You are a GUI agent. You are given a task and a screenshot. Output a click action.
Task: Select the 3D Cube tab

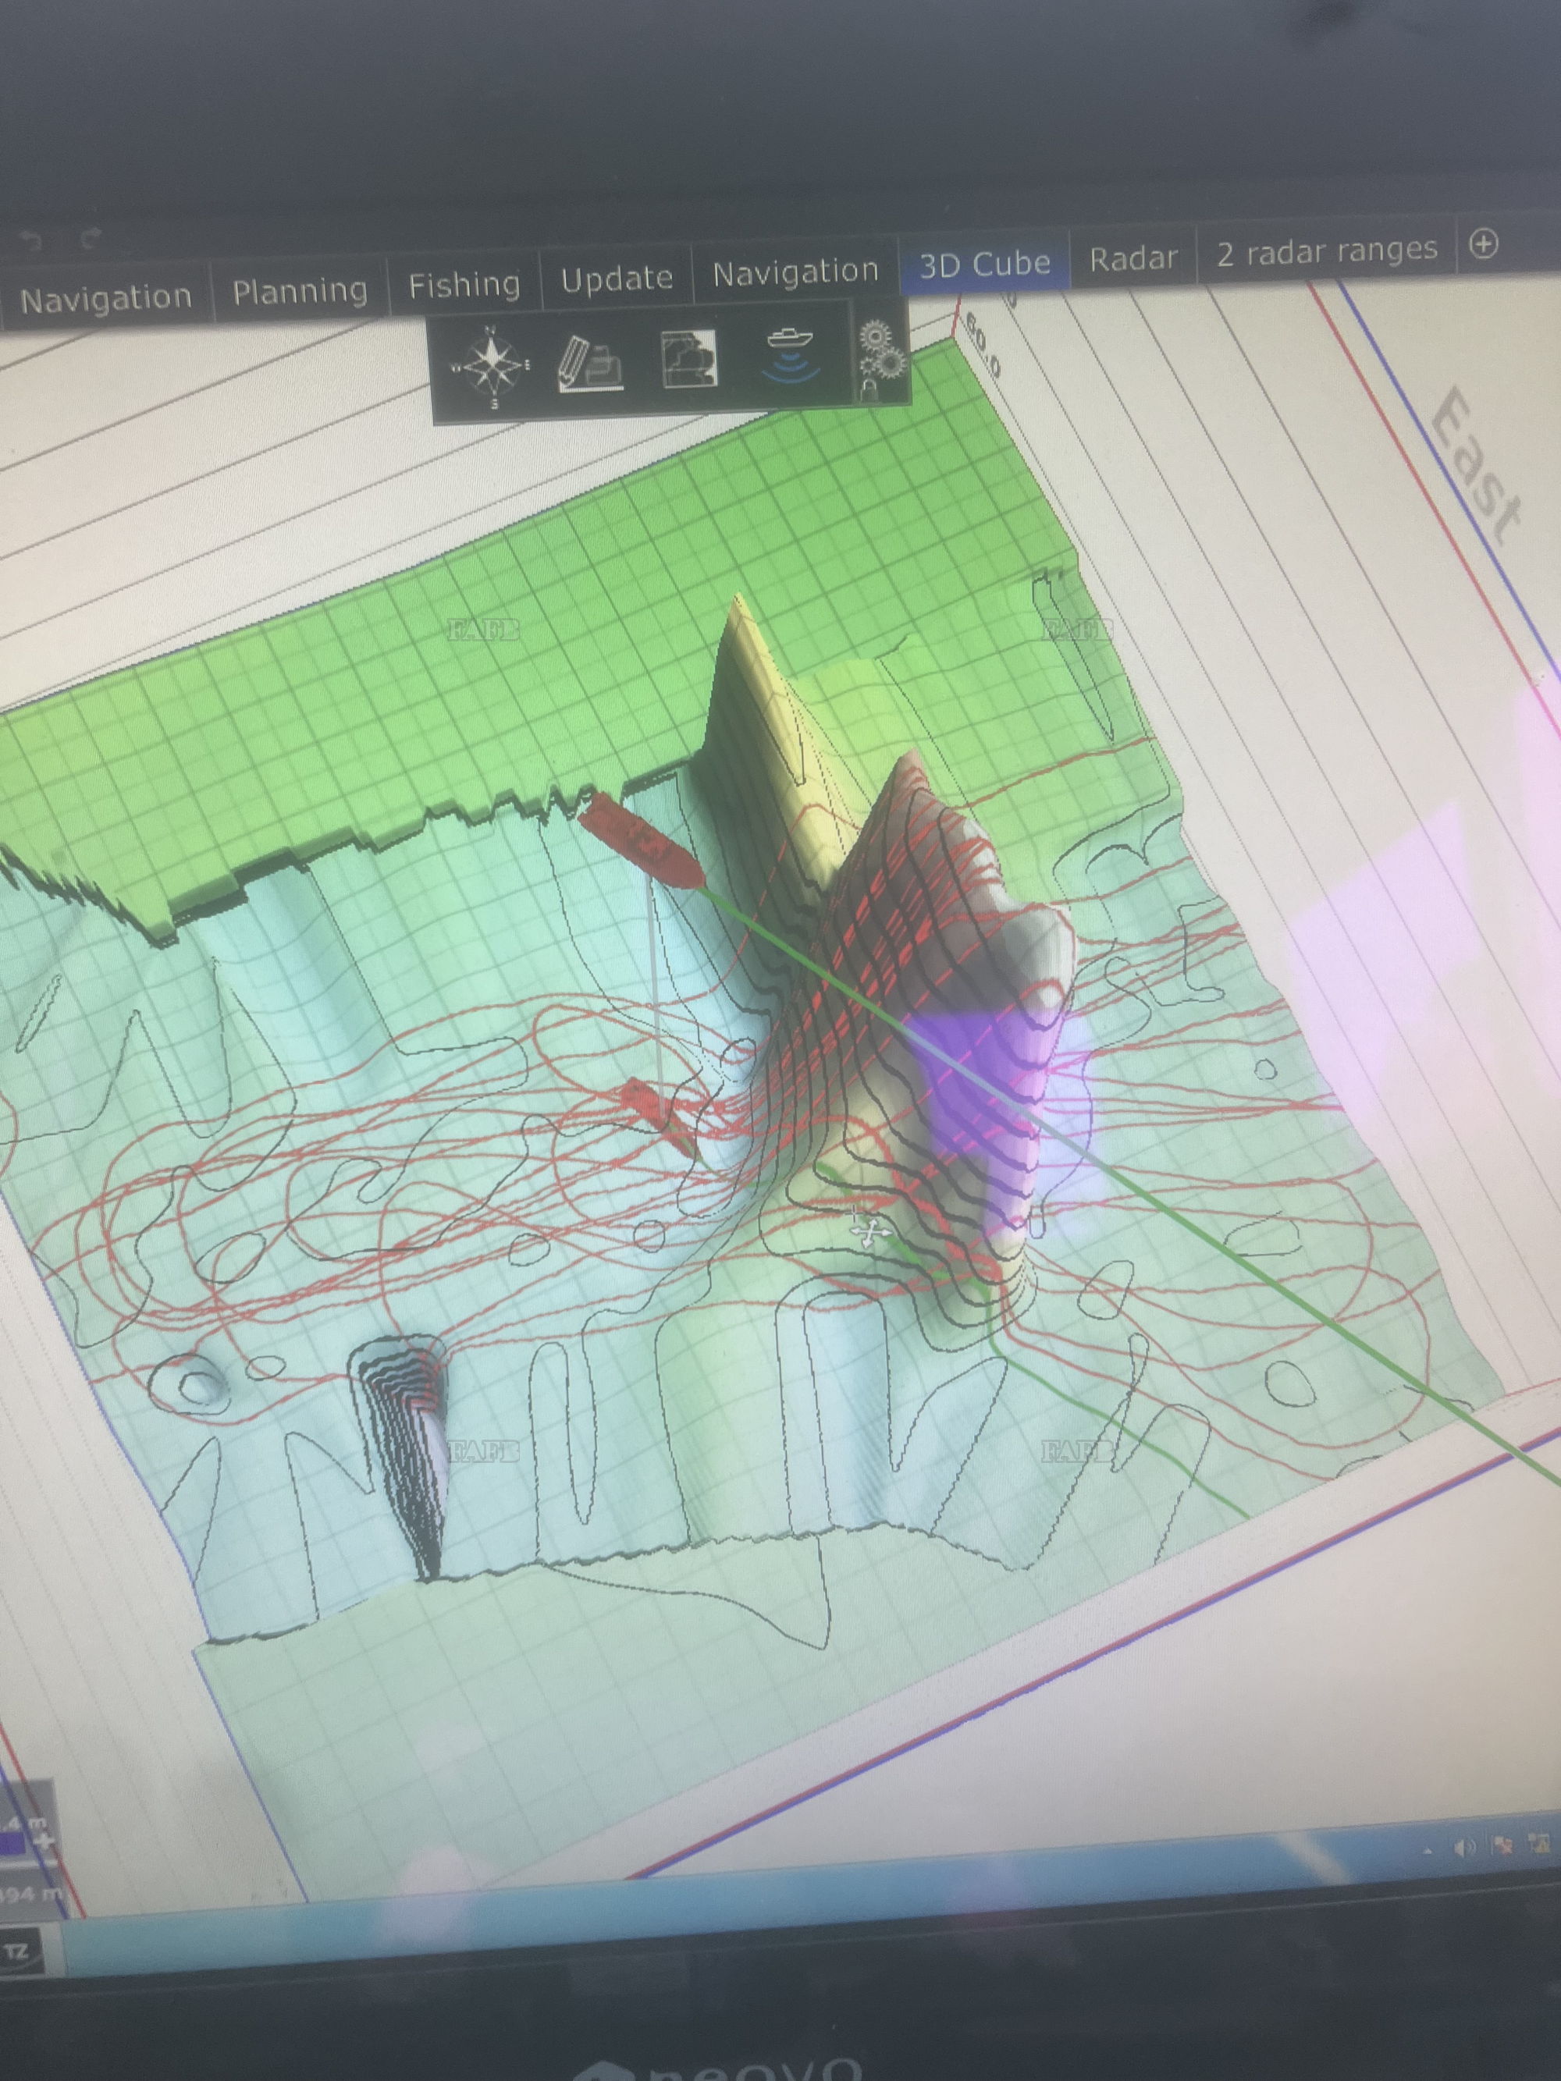(984, 264)
